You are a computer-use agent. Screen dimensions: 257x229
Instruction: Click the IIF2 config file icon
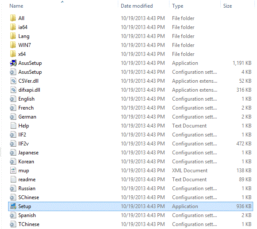click(x=13, y=135)
